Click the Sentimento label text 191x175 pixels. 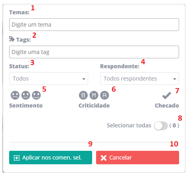coord(26,106)
